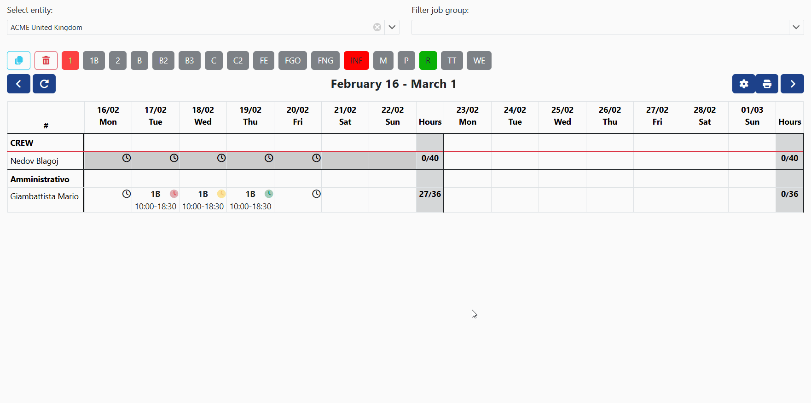Select the red INF shift swatch
This screenshot has height=403, width=811.
coord(356,61)
